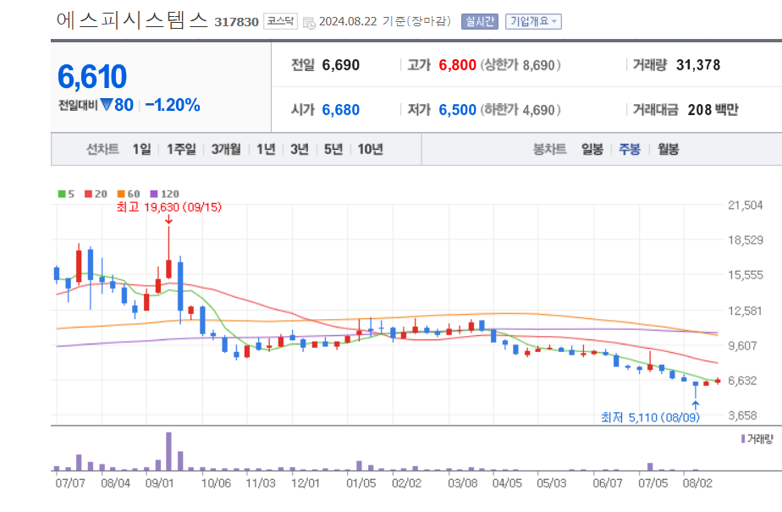The image size is (782, 512).
Task: Switch the chart period to 1년
Action: [267, 148]
